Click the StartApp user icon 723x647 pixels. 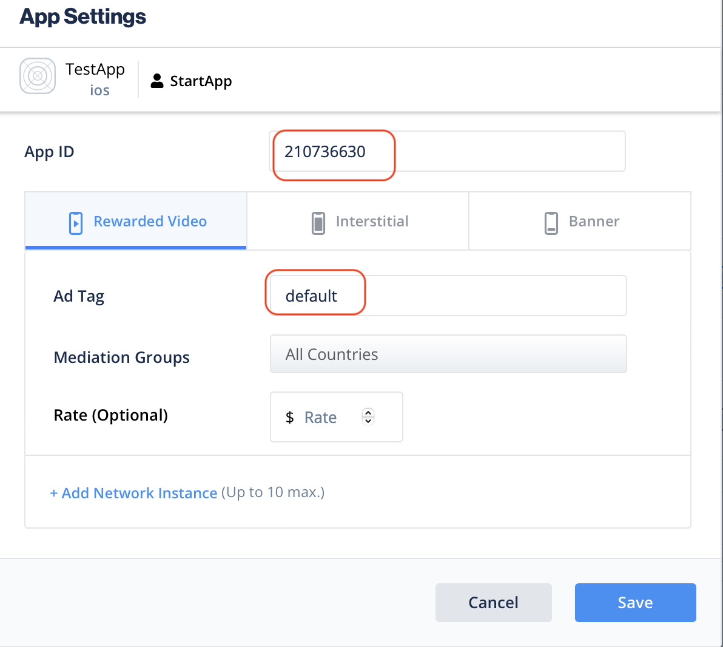pos(156,81)
